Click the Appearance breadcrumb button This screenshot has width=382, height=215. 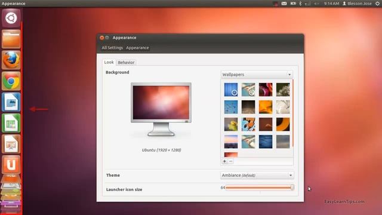[137, 48]
